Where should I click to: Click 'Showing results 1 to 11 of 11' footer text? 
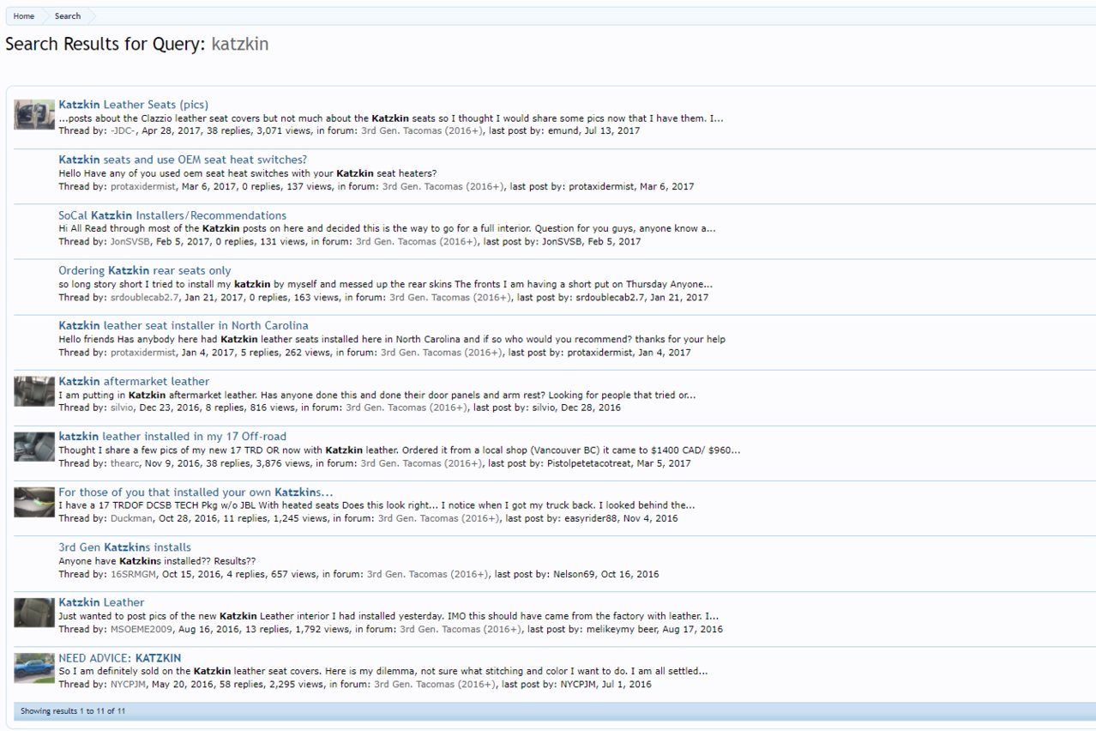[73, 711]
